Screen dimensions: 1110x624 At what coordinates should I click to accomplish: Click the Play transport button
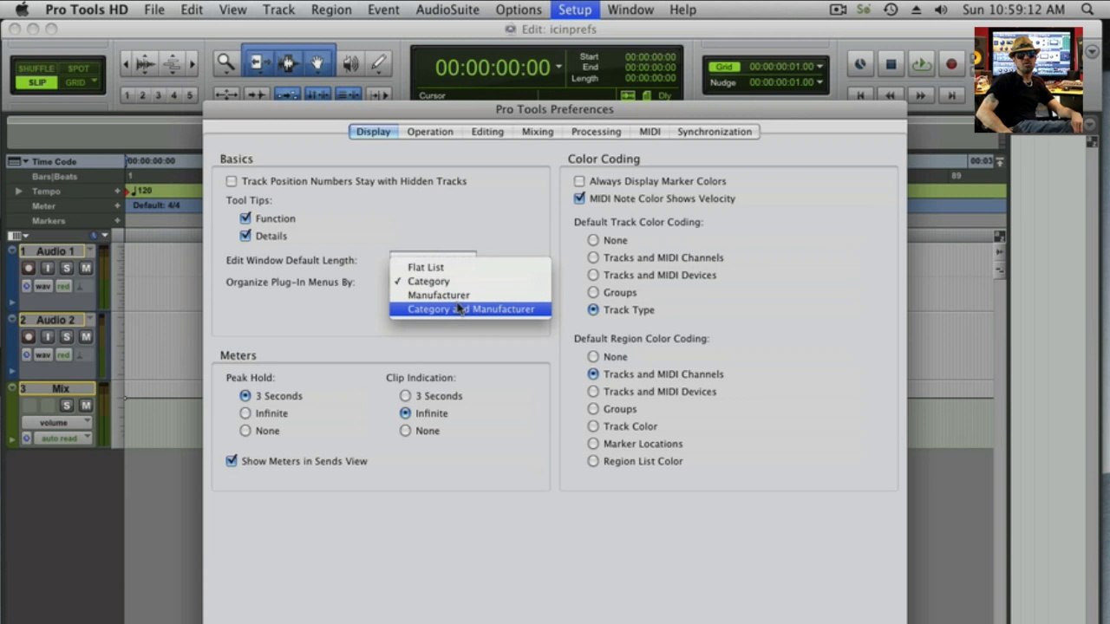point(921,63)
